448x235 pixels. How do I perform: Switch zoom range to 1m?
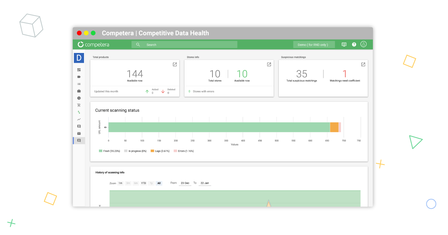[x=120, y=183]
